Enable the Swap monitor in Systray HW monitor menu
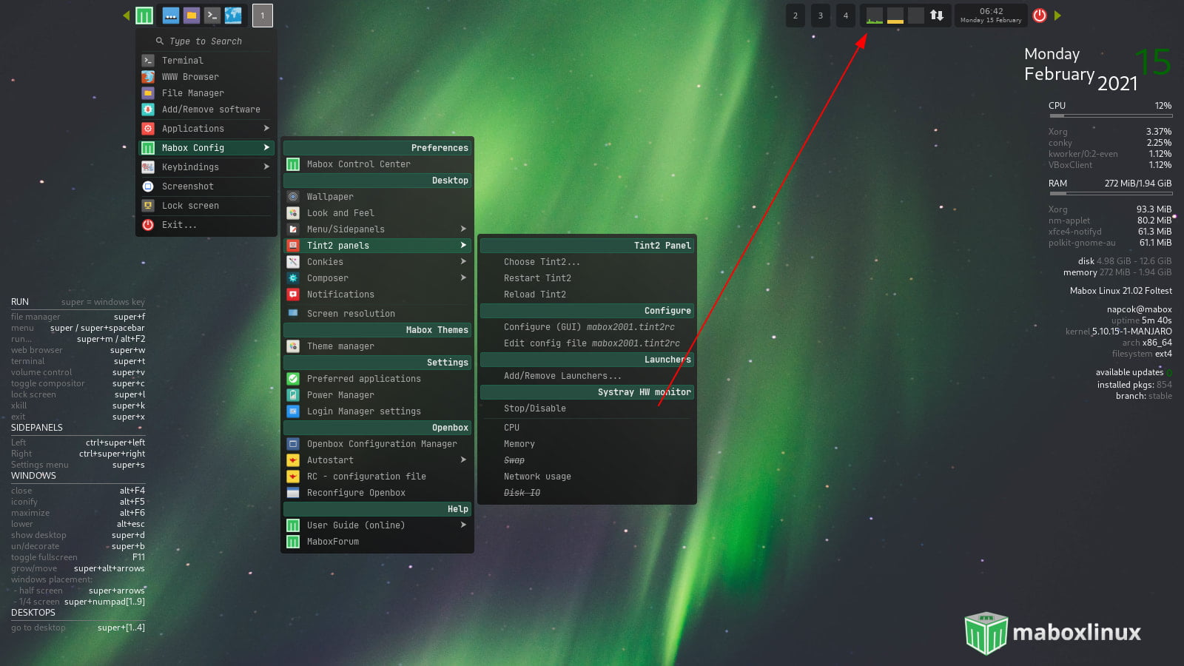This screenshot has height=666, width=1184. [514, 460]
